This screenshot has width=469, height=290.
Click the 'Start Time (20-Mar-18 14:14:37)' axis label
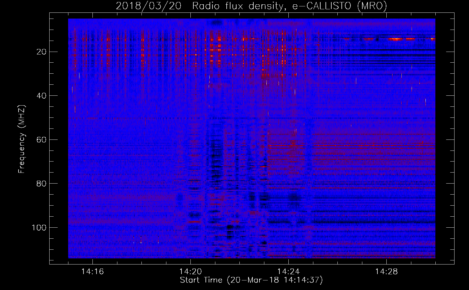click(251, 280)
